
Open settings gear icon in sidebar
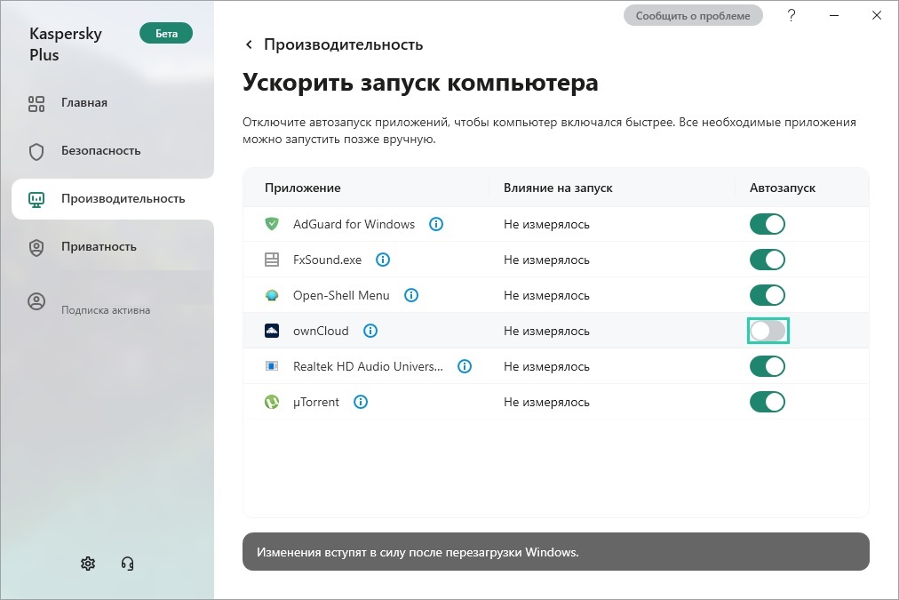tap(88, 564)
